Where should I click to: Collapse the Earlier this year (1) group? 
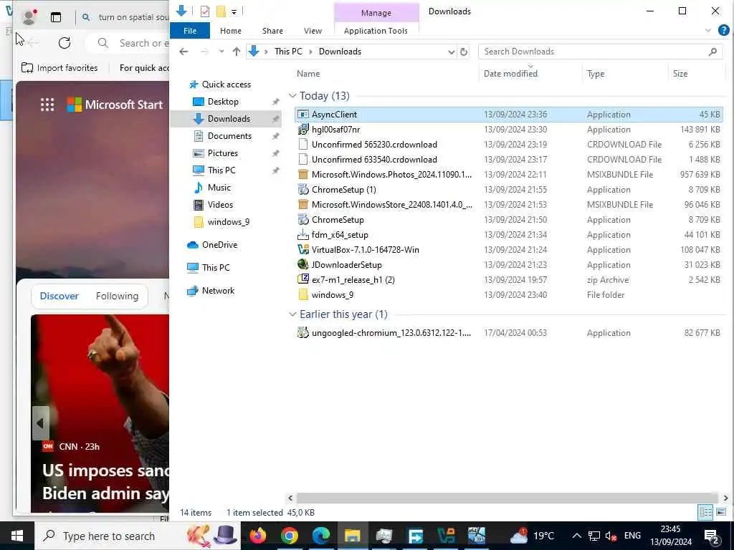coord(292,314)
